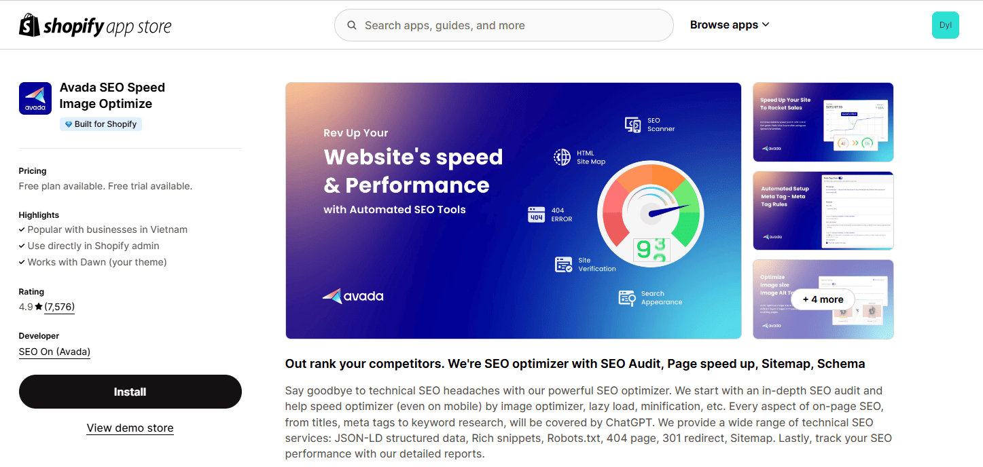Click the Search Appearance icon
The width and height of the screenshot is (983, 467).
626,298
